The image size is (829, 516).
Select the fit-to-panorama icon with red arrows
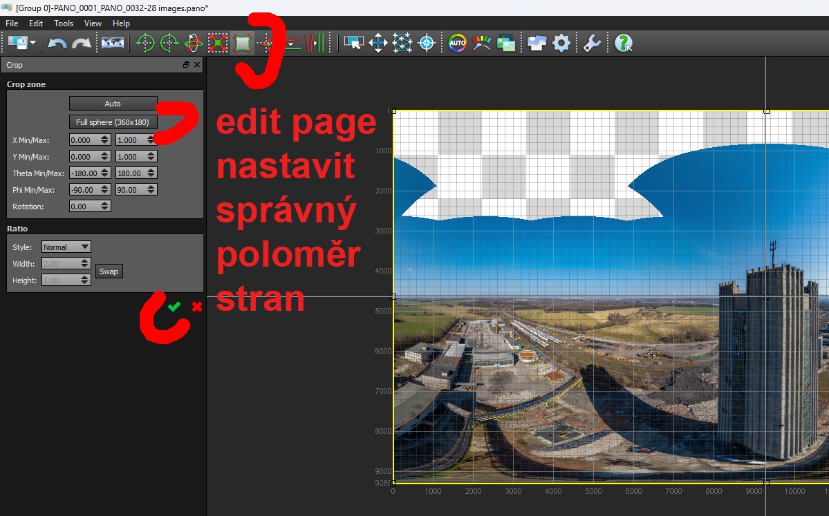pyautogui.click(x=218, y=44)
